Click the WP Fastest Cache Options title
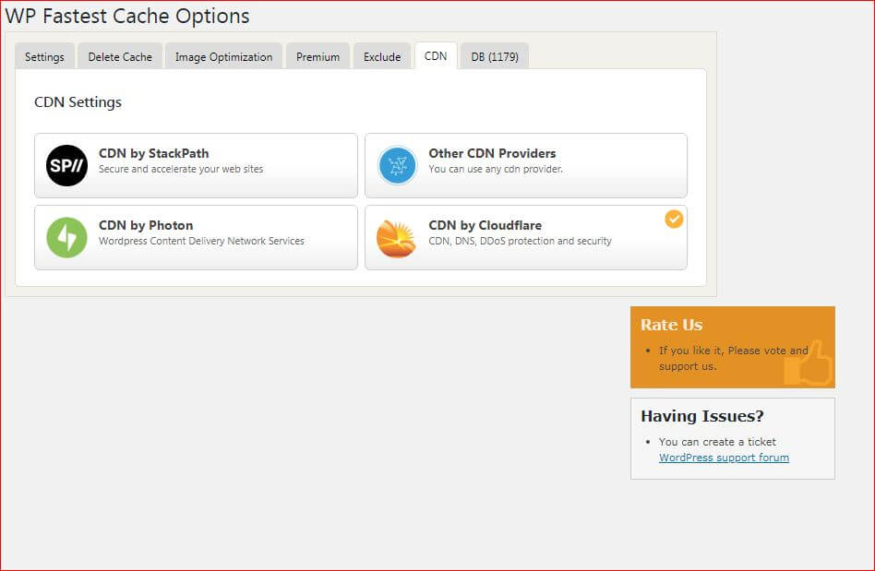Screen dimensions: 875x571 (x=127, y=17)
